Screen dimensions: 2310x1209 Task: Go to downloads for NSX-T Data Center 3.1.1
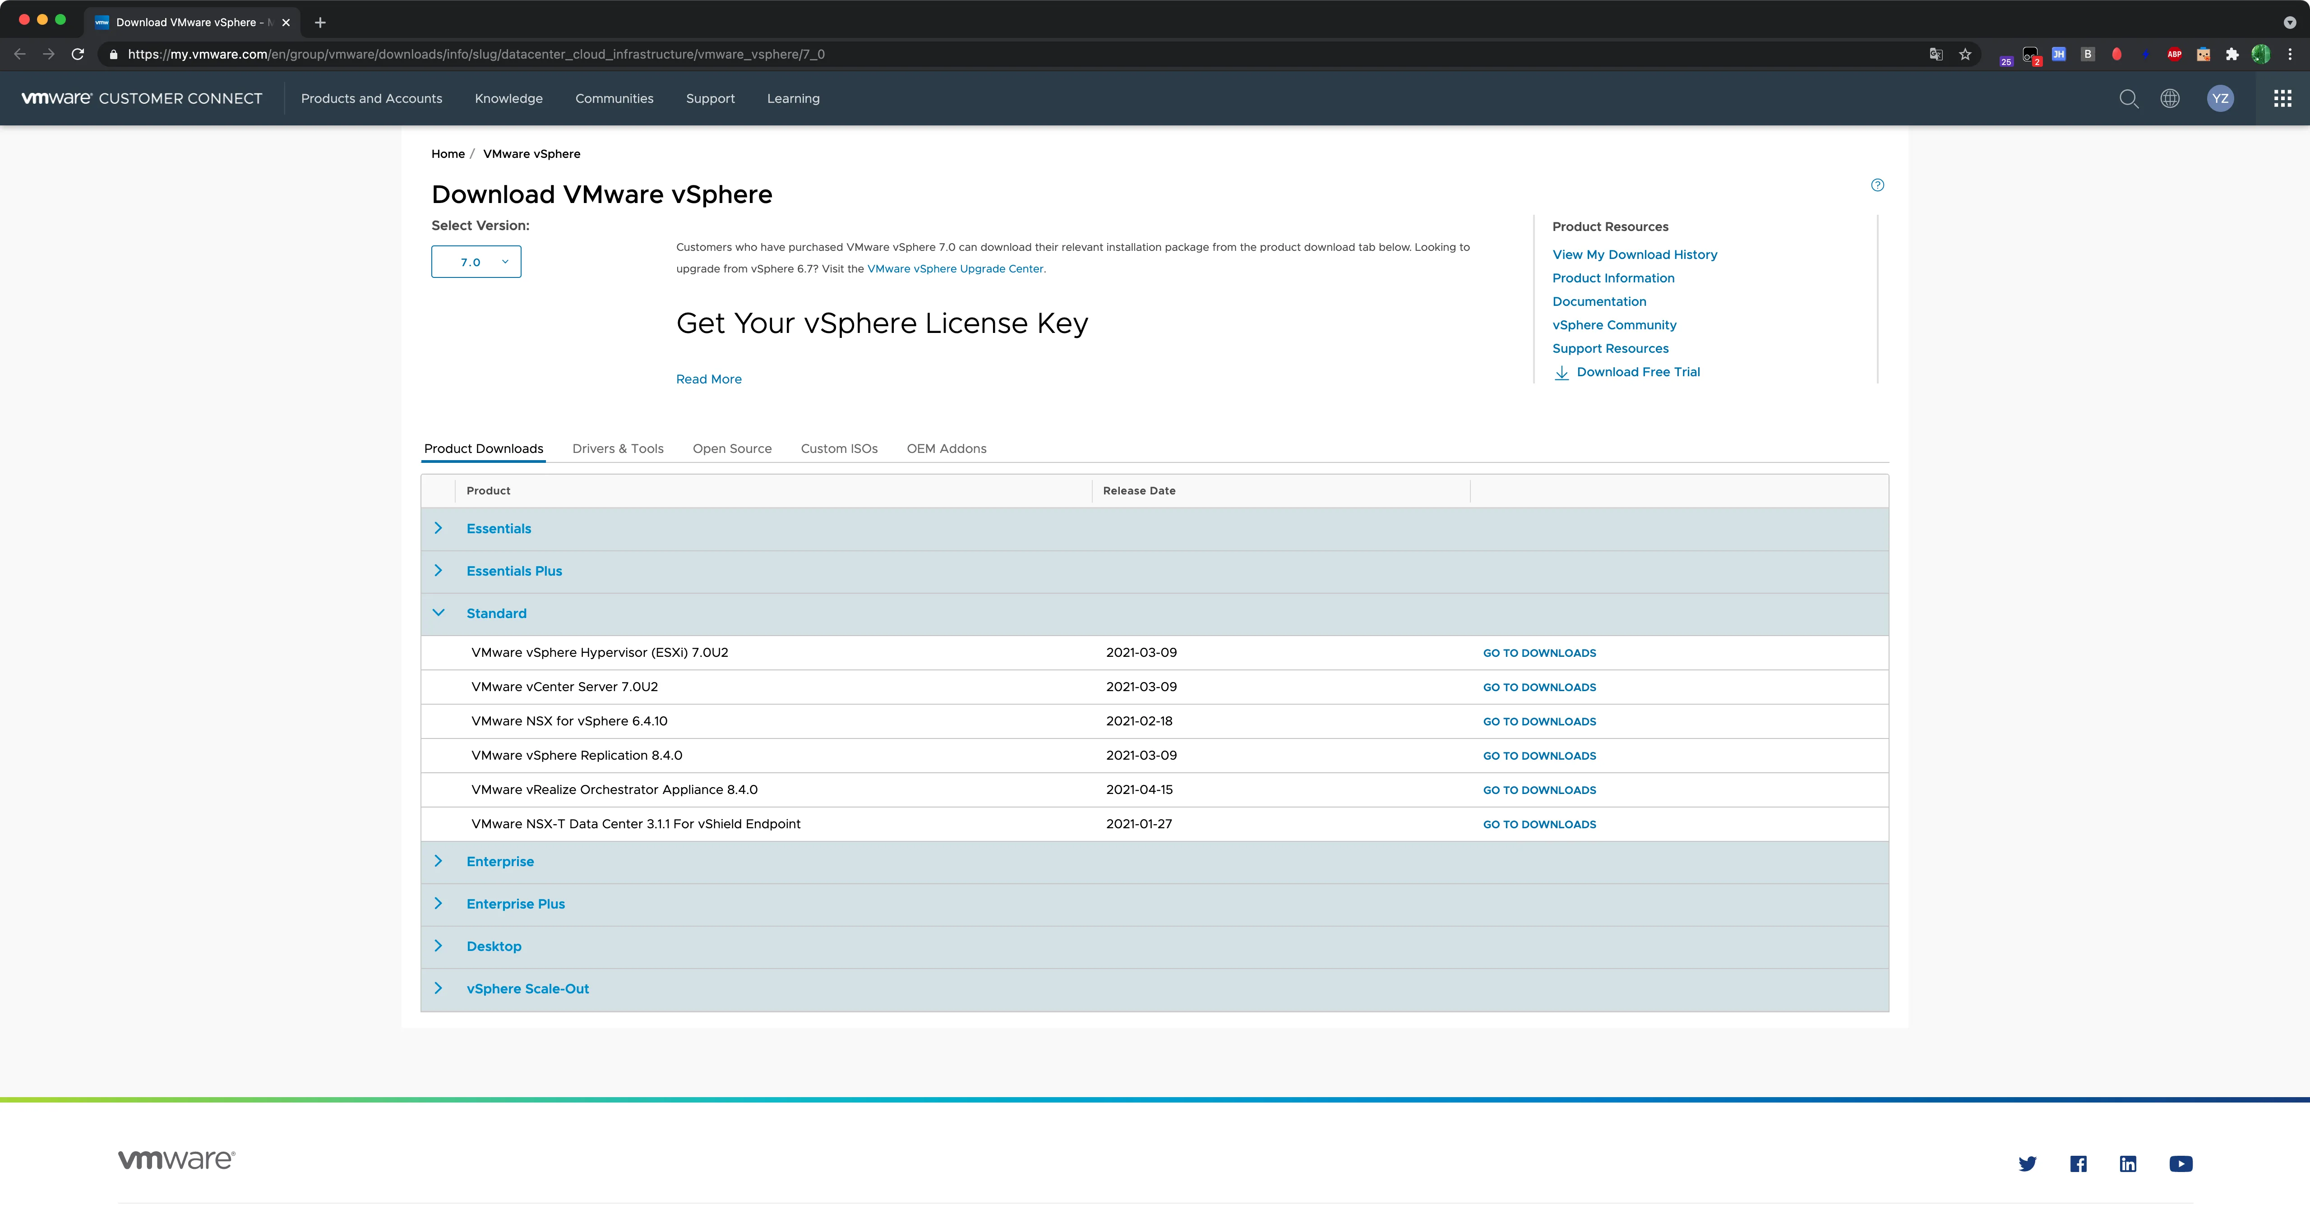click(x=1539, y=824)
